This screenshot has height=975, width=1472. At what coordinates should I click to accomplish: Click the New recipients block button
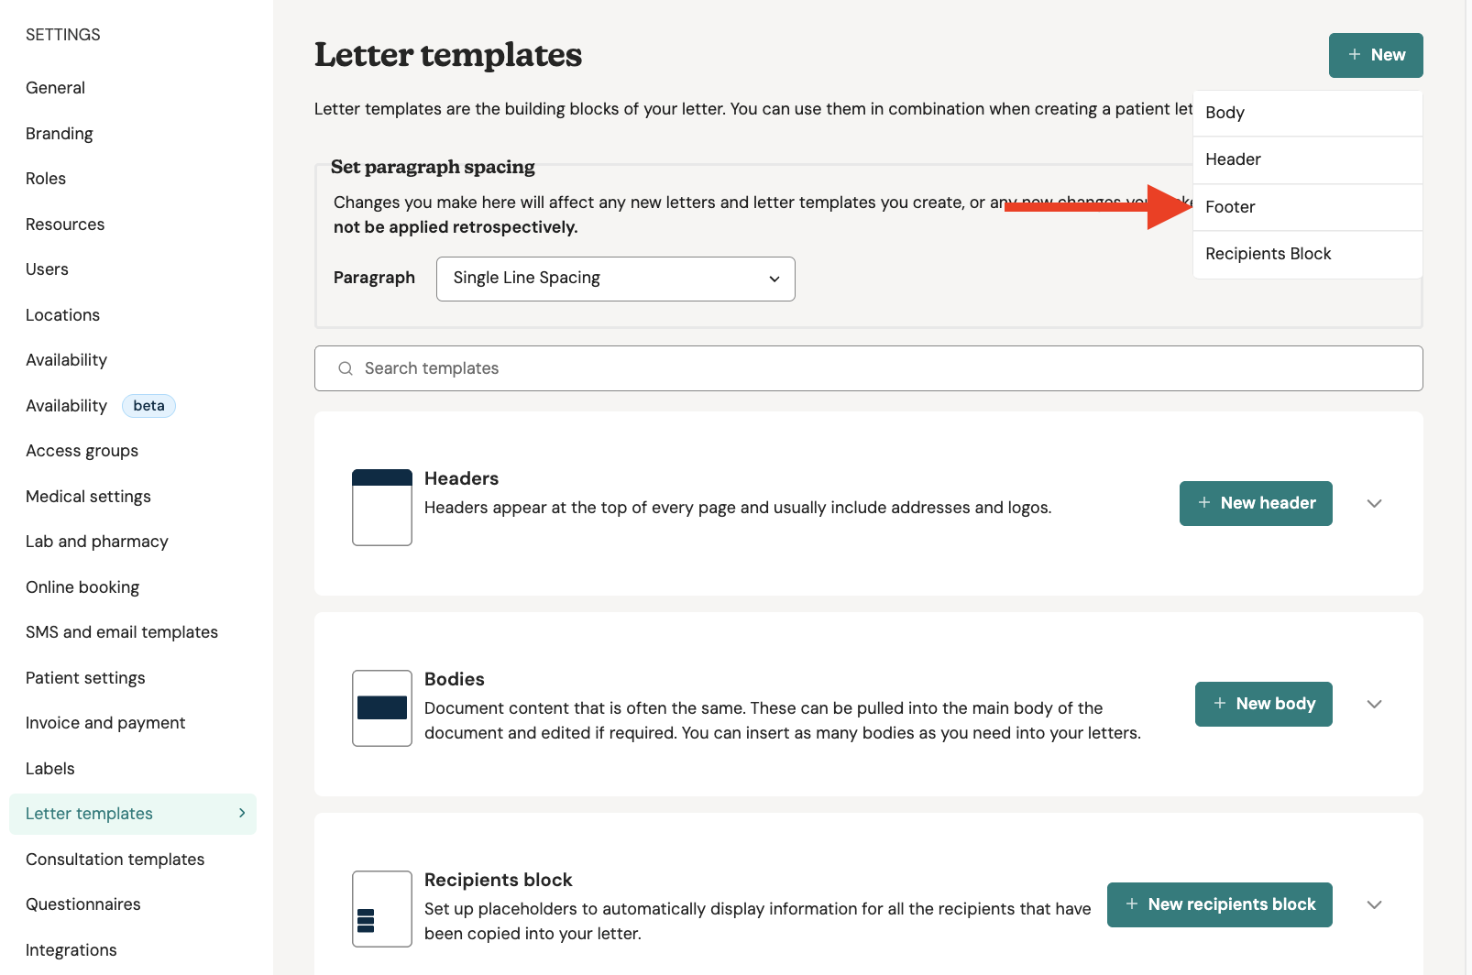tap(1219, 904)
